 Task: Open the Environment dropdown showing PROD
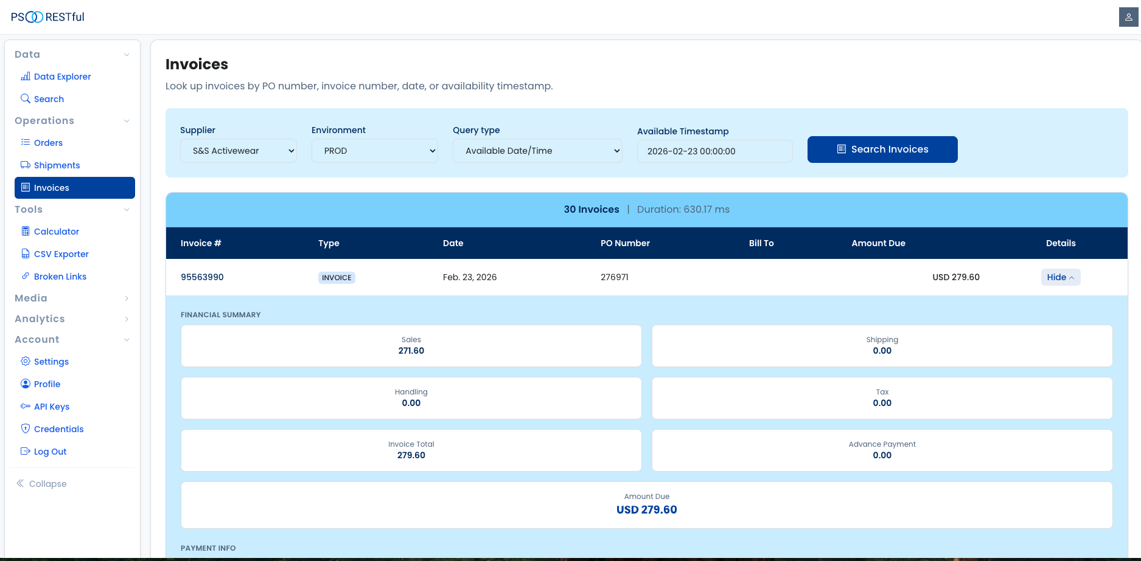[374, 150]
